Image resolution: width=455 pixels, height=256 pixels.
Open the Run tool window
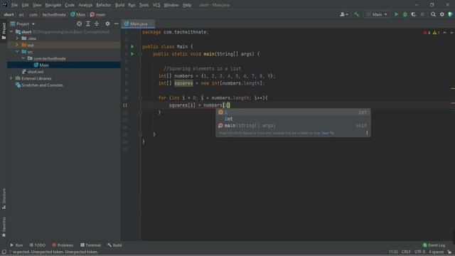pos(16,245)
